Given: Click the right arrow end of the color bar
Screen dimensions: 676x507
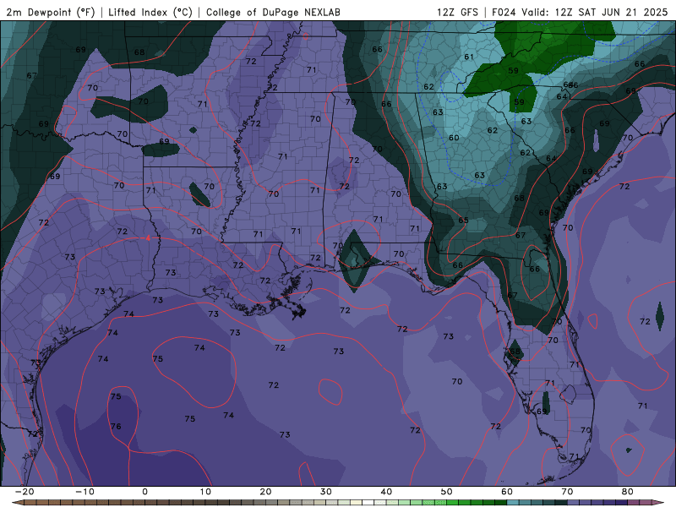Looking at the screenshot, I should [x=658, y=503].
